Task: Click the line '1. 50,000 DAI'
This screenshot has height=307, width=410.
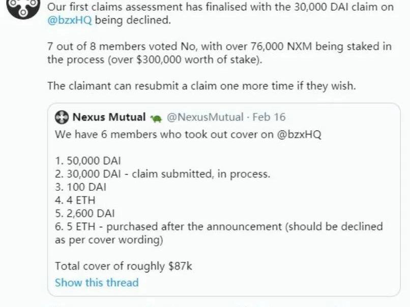Action: [87, 161]
